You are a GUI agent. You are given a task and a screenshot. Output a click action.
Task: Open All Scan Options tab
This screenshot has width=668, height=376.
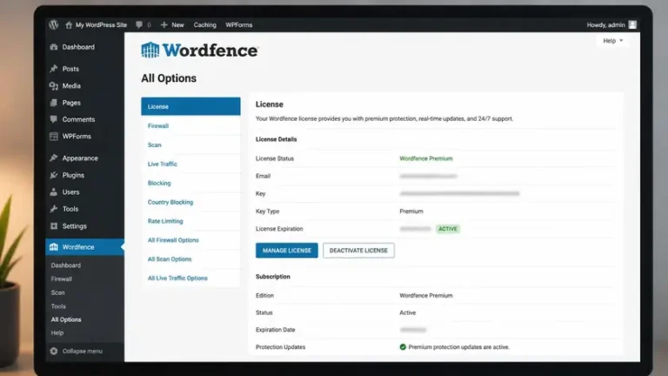190,258
